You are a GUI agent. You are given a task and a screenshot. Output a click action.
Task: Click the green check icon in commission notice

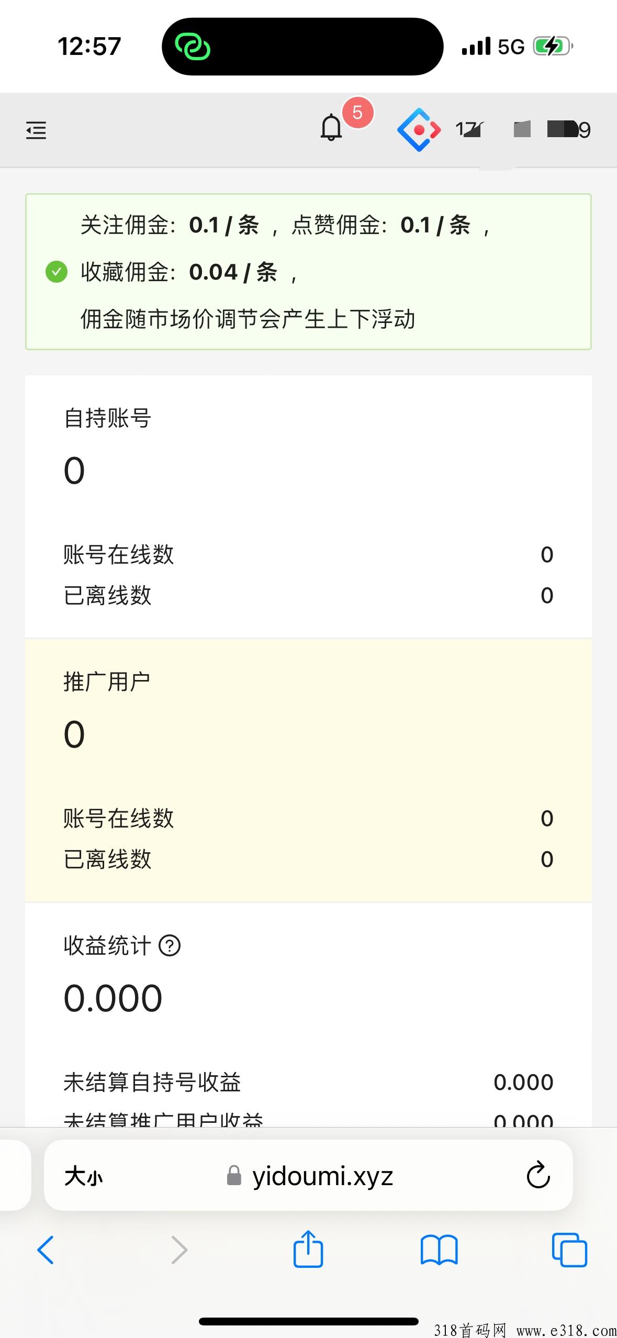tap(57, 272)
